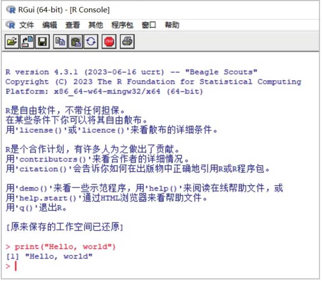Image resolution: width=322 pixels, height=281 pixels.
Task: Open the 文件 menu
Action: [x=26, y=25]
